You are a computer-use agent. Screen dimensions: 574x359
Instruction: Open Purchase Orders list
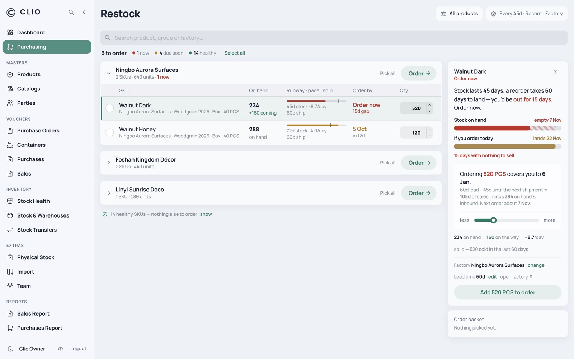[47, 131]
